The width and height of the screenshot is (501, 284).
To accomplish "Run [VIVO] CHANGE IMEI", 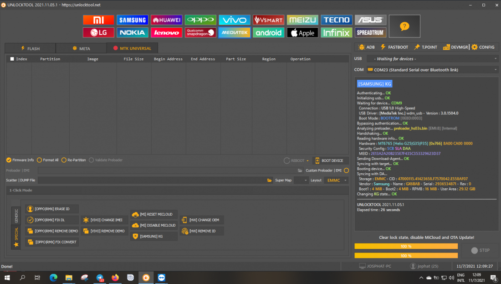I will (104, 220).
